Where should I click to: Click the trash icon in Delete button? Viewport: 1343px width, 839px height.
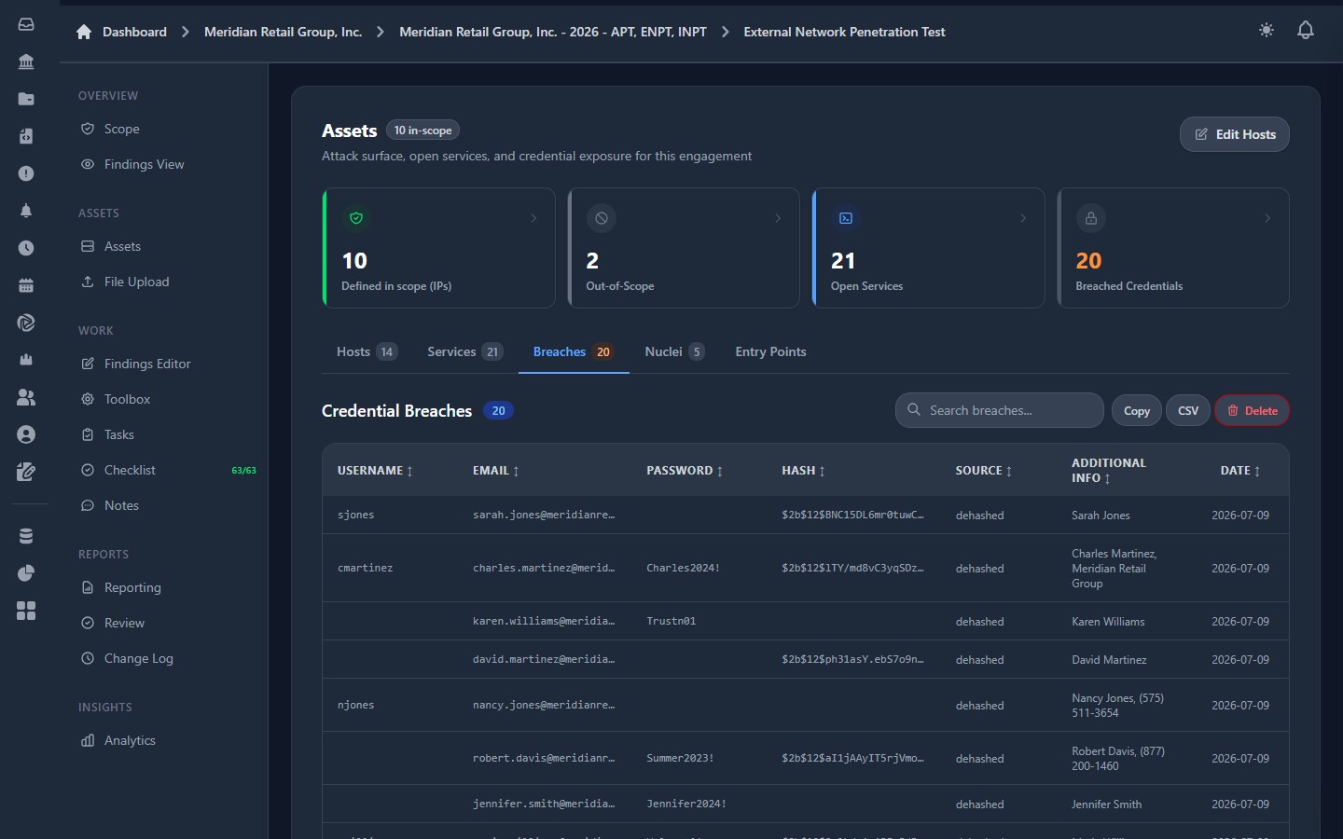pos(1233,410)
